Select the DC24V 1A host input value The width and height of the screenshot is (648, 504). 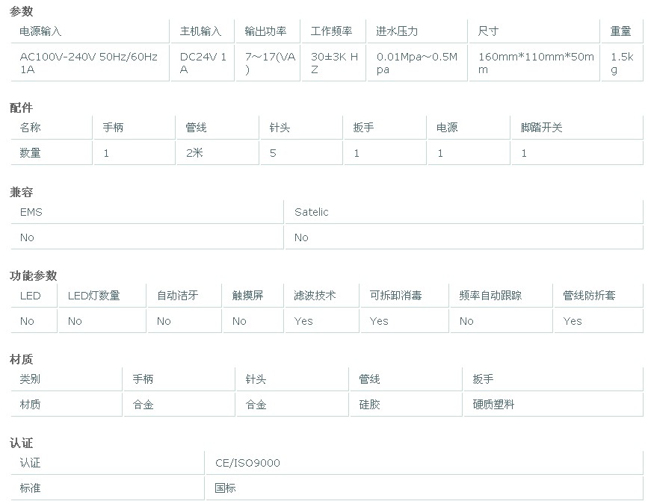pyautogui.click(x=203, y=63)
